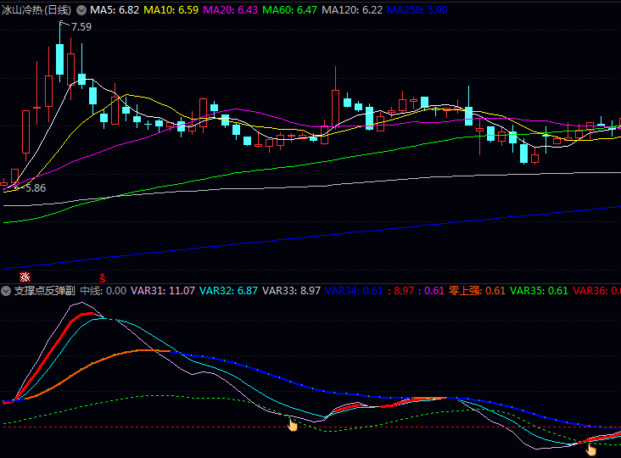Click the 5.86 low price marker
Screen dimensions: 621x458
[35, 188]
